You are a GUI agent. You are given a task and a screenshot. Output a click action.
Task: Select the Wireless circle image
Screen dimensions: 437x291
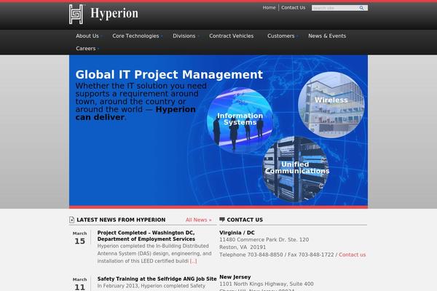(x=331, y=105)
